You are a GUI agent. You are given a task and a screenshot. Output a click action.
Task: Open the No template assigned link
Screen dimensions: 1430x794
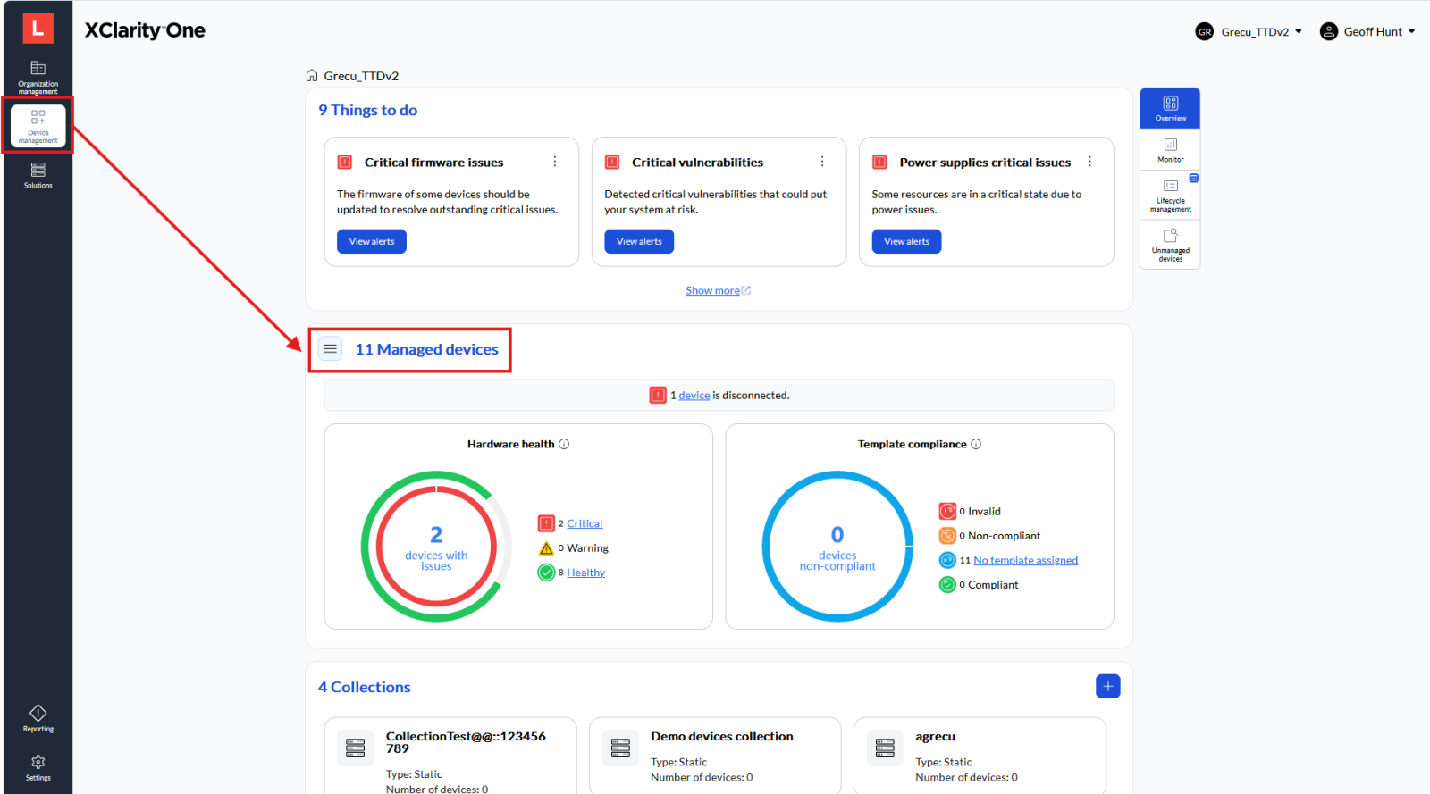click(x=1025, y=560)
